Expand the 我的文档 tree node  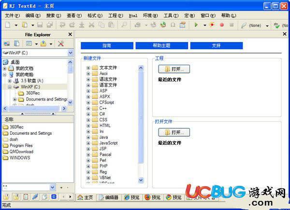pos(5,69)
